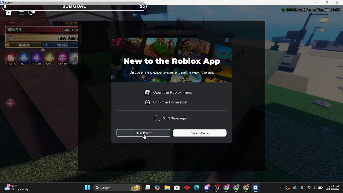Open the SHOP icon
The height and width of the screenshot is (193, 343).
coord(62,59)
